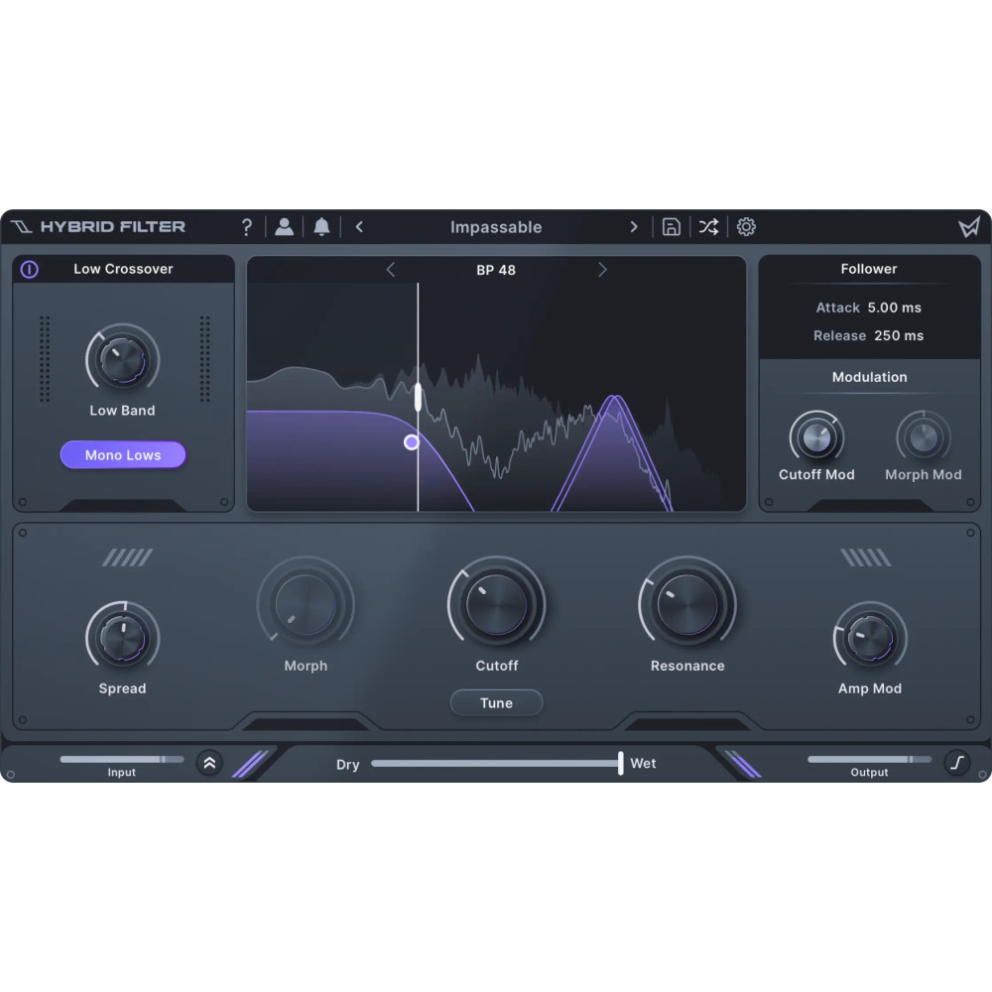
Task: Click the Morph knob
Action: [x=306, y=605]
